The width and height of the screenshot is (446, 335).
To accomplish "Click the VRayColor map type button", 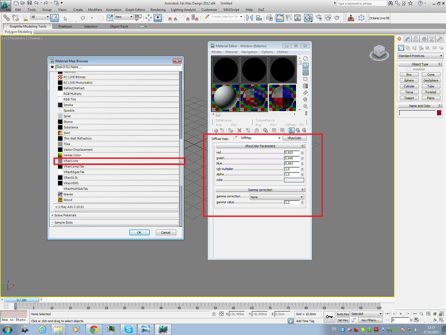I will pos(294,138).
